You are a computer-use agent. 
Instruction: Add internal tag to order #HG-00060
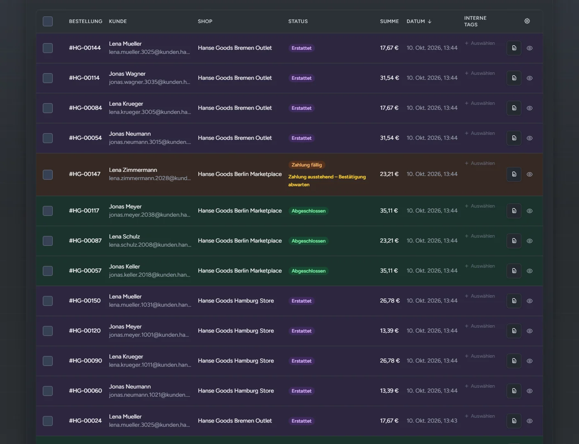480,386
